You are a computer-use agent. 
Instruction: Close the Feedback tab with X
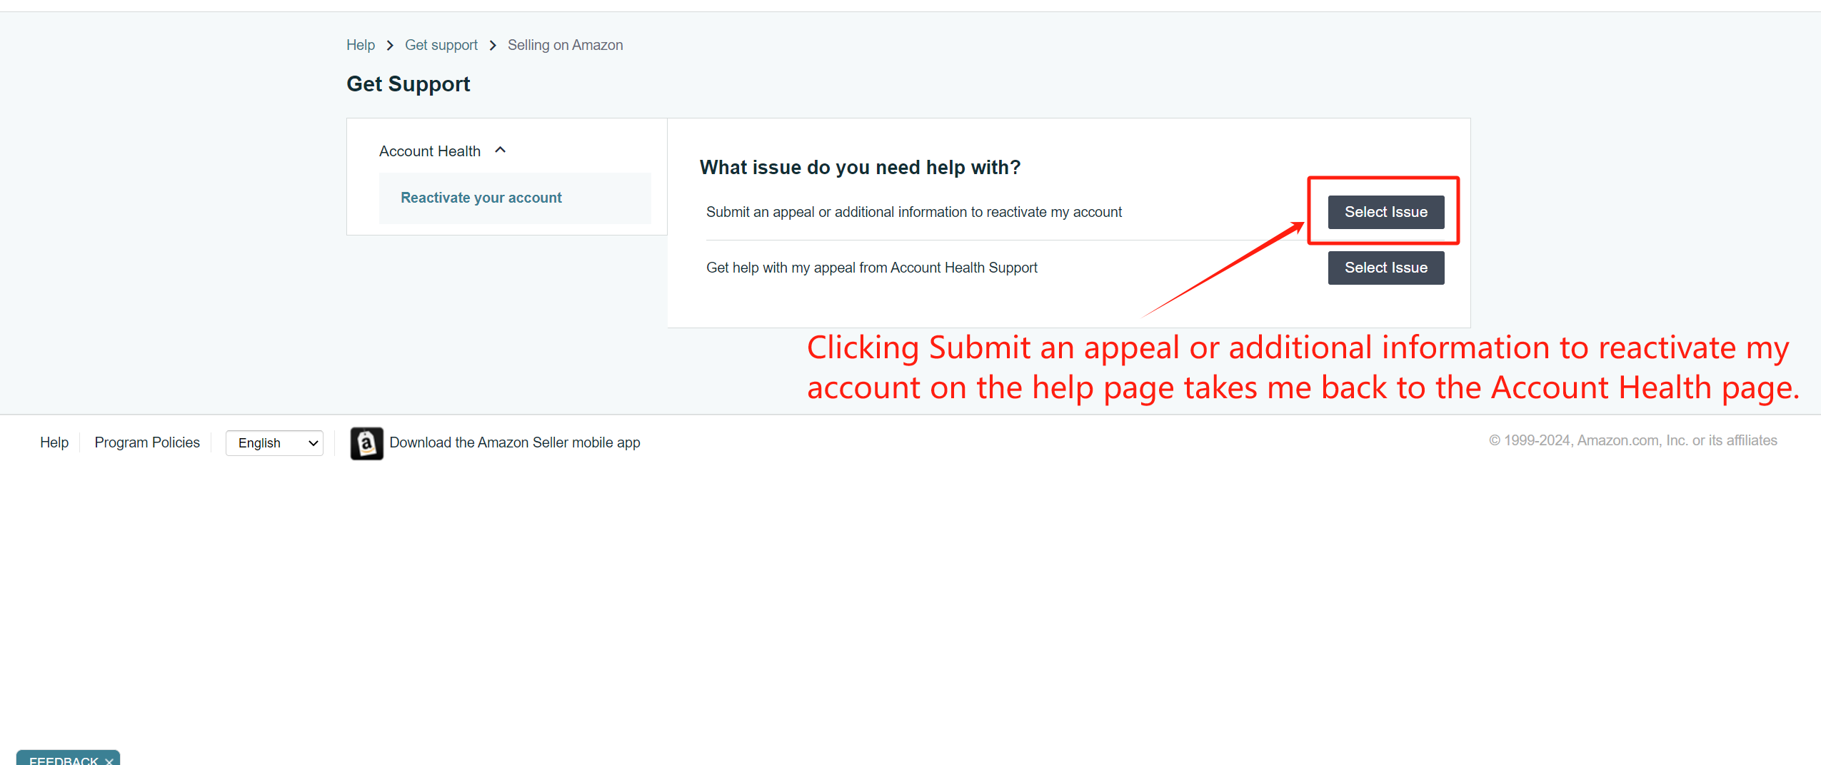coord(109,761)
